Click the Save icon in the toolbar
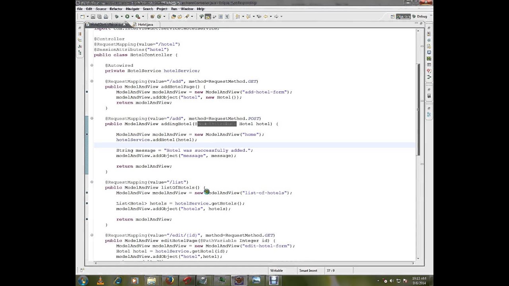 (93, 16)
